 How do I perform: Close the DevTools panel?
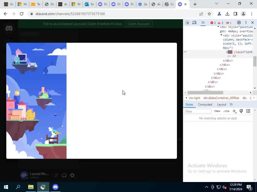point(252,22)
